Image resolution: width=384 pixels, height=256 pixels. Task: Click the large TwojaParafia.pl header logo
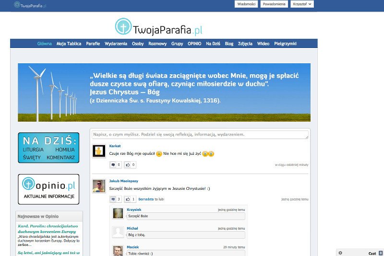tap(159, 26)
